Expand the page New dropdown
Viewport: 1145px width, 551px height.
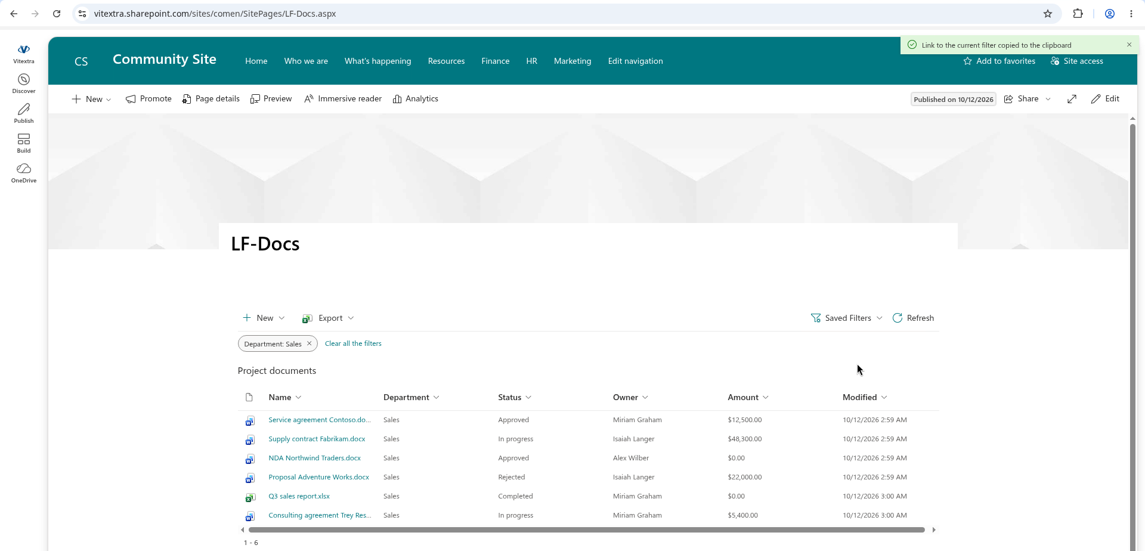click(92, 99)
